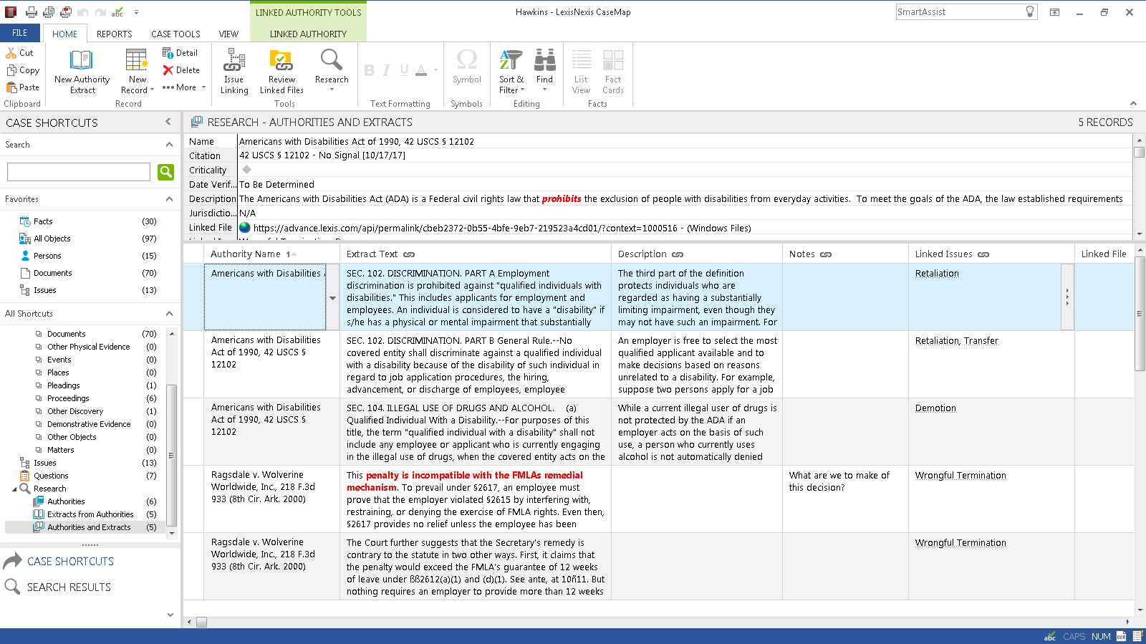The image size is (1146, 644).
Task: Select Pleadings shortcut item
Action: [x=64, y=386]
